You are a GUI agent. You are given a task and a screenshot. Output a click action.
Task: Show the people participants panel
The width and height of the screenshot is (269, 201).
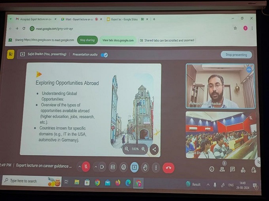[x=222, y=169]
